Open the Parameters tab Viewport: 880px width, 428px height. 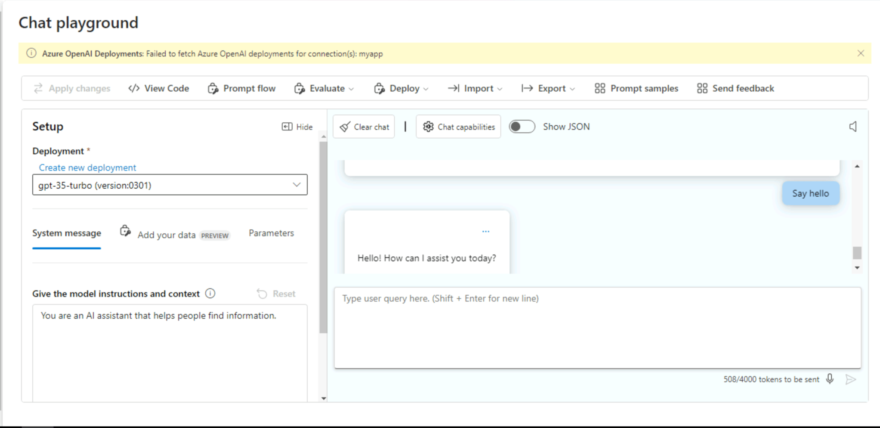tap(271, 233)
